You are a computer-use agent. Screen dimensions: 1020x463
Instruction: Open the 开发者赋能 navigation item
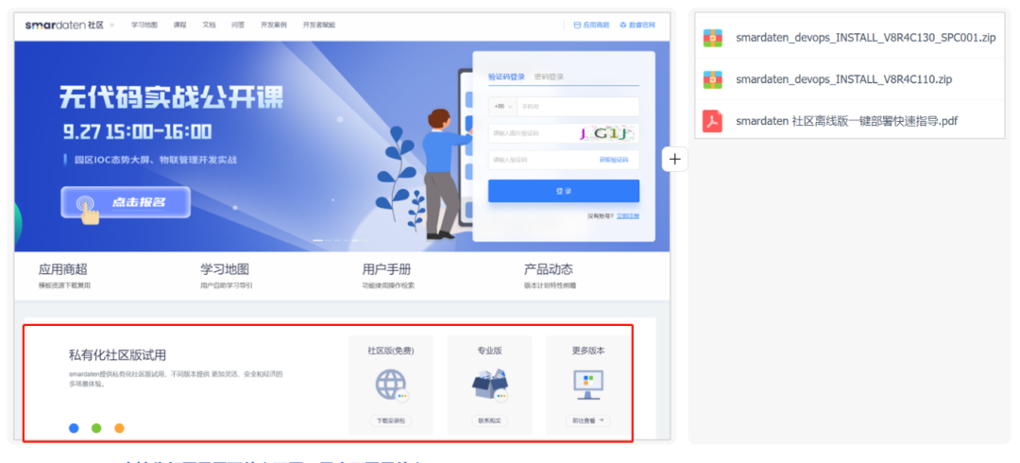[319, 25]
